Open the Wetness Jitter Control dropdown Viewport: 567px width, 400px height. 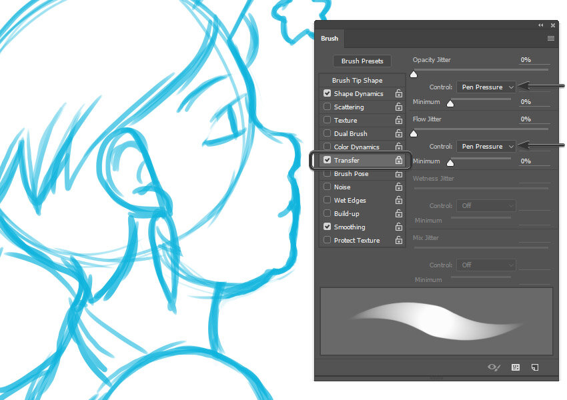click(x=486, y=205)
